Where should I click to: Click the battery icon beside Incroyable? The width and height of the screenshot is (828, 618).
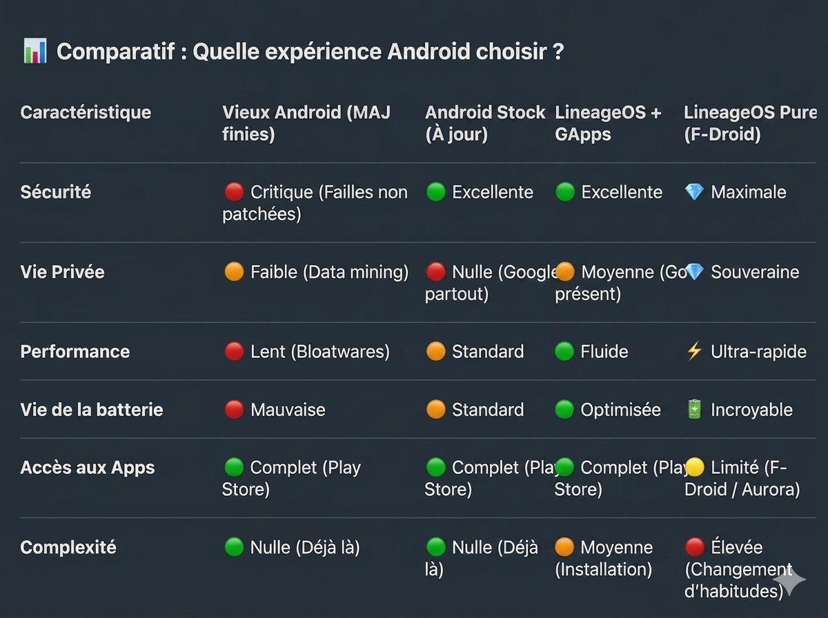694,410
